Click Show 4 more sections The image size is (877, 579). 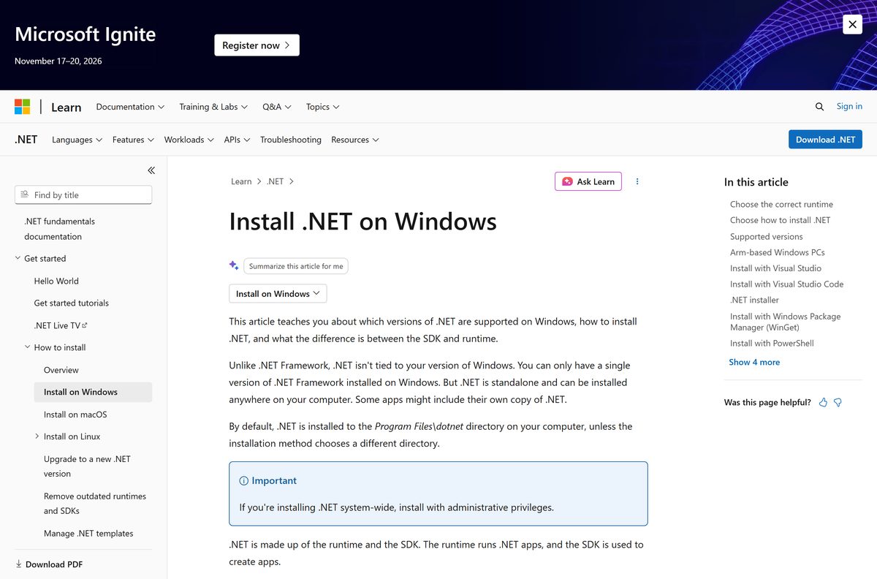click(x=754, y=362)
